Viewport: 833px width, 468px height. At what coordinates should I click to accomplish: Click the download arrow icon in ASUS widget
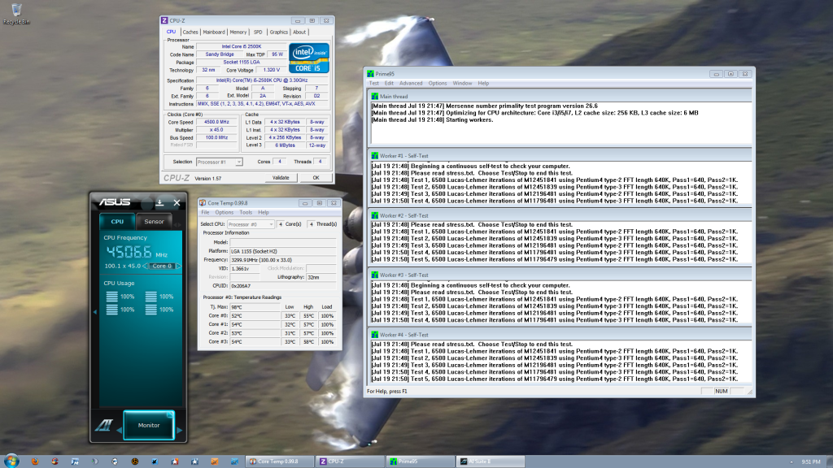(x=159, y=201)
